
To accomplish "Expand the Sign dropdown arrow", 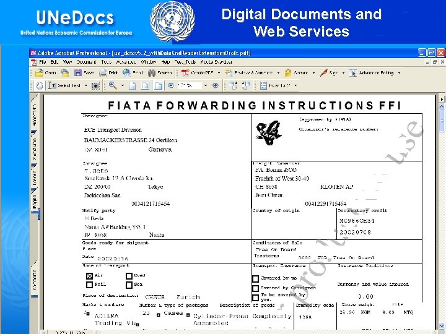I will click(x=343, y=73).
